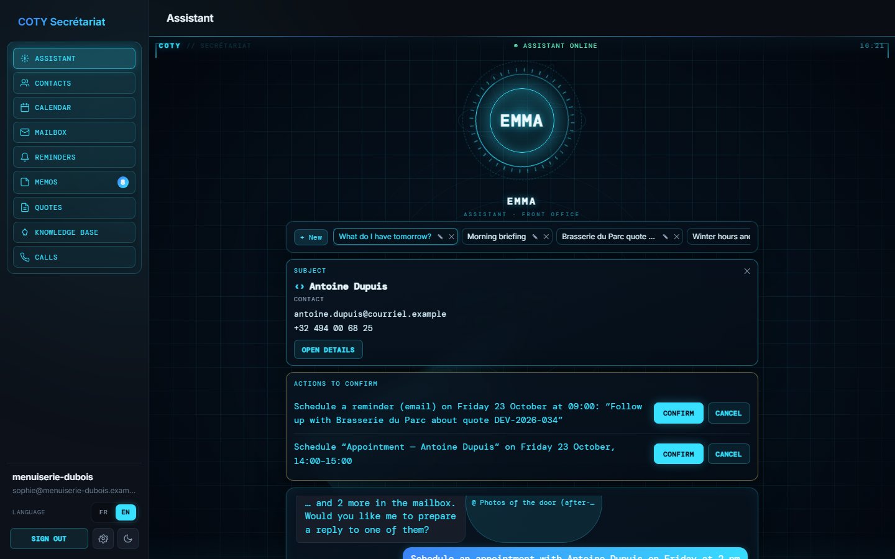The image size is (895, 559).
Task: Open the Knowledge Base section
Action: pos(74,232)
